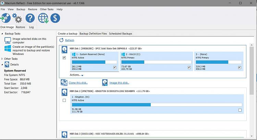Check the Kingston (H:) partition checkbox
This screenshot has height=140, width=257.
pyautogui.click(x=240, y=110)
